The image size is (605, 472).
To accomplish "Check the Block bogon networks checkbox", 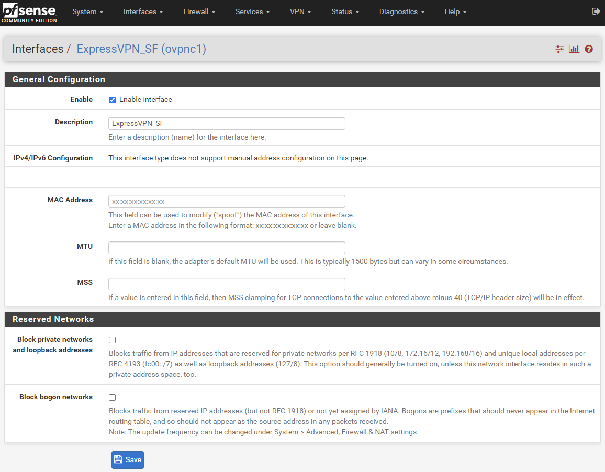I will point(113,397).
